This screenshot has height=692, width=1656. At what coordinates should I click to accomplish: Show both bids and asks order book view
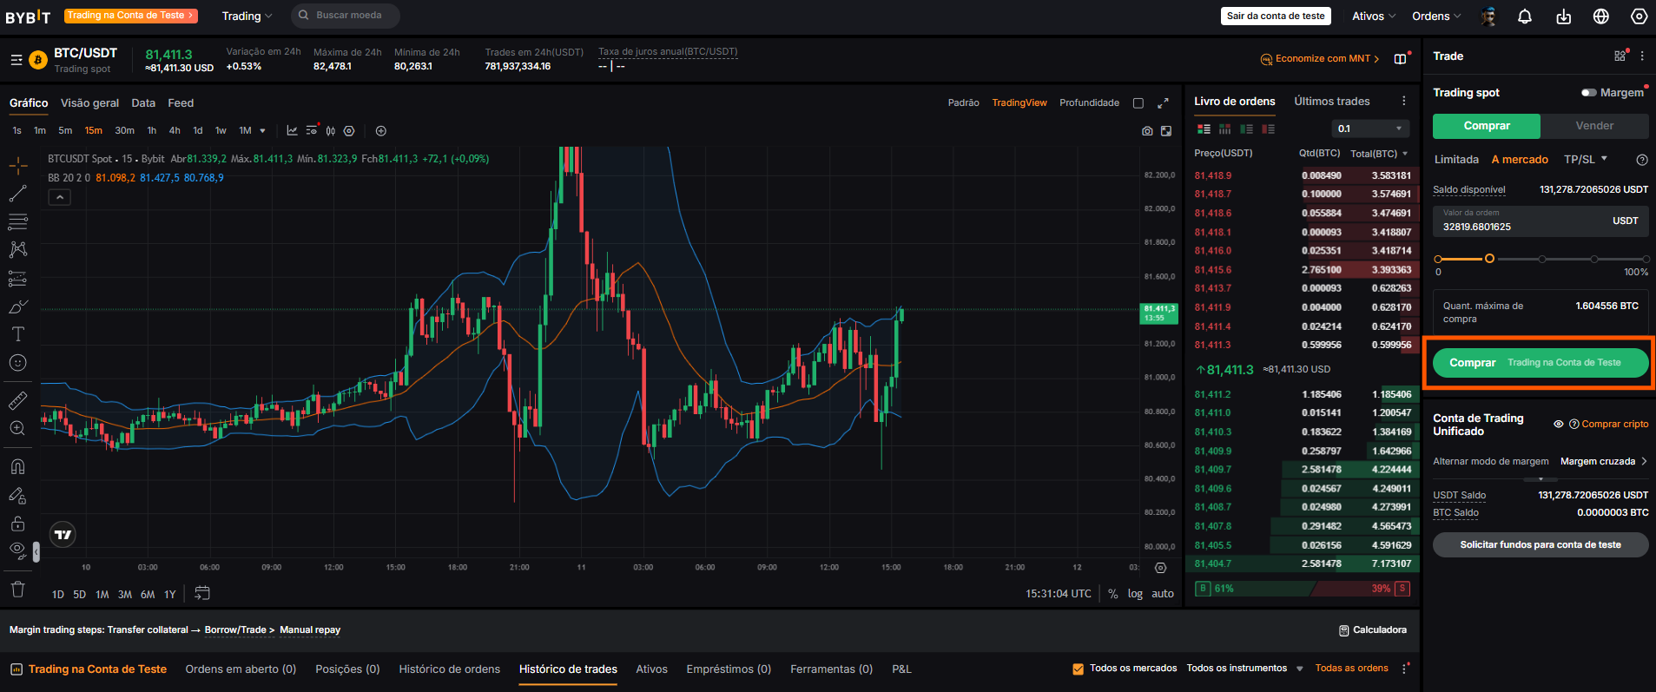pos(1204,129)
